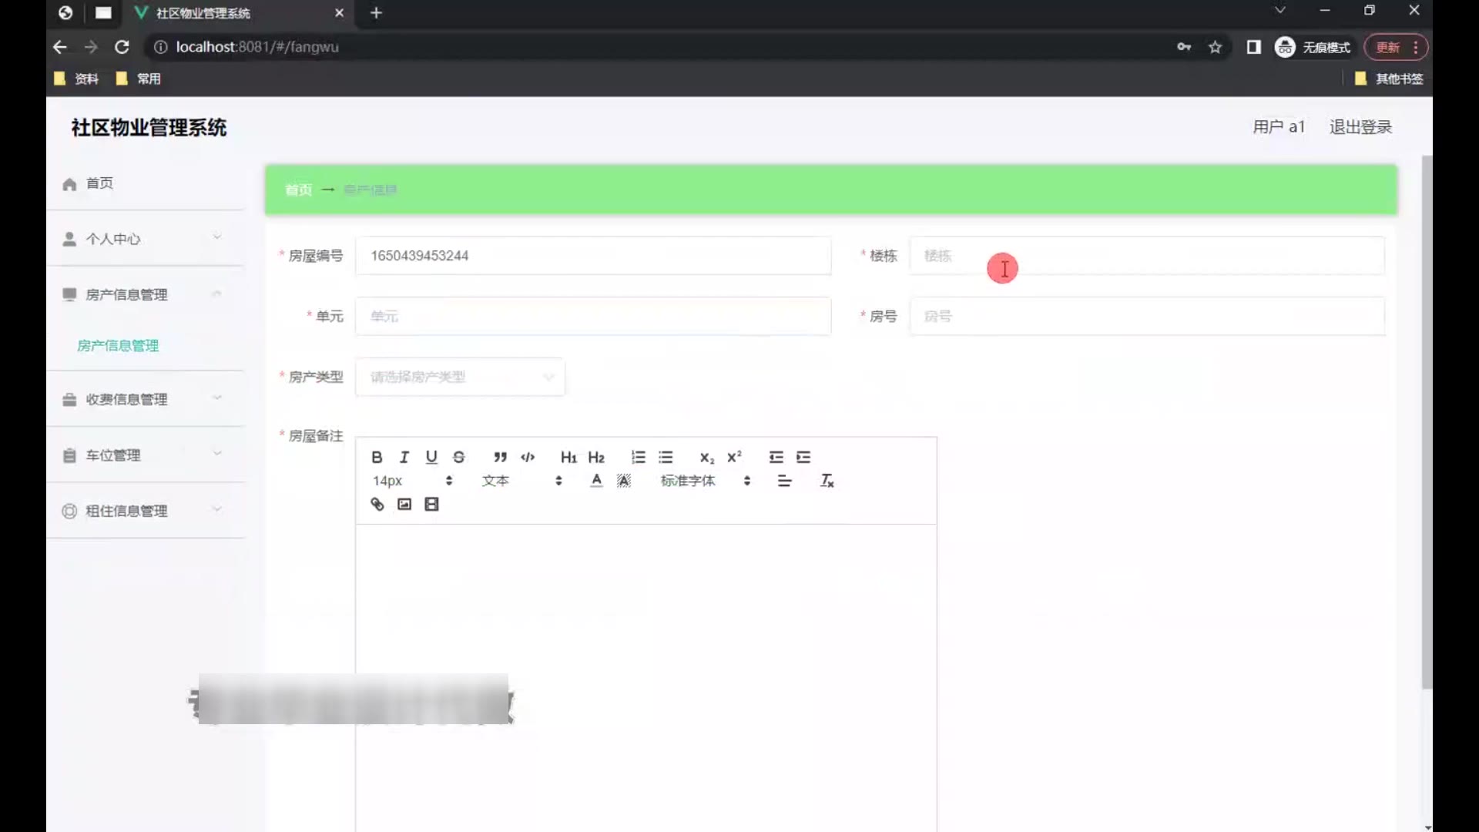This screenshot has height=832, width=1479.
Task: Click 退出登录 to log out
Action: click(x=1360, y=127)
